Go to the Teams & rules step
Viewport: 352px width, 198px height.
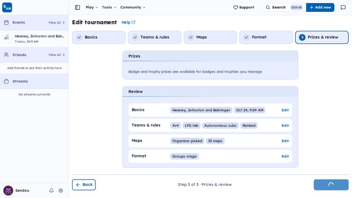155,37
